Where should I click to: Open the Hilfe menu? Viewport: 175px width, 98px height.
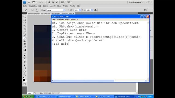click(x=79, y=6)
